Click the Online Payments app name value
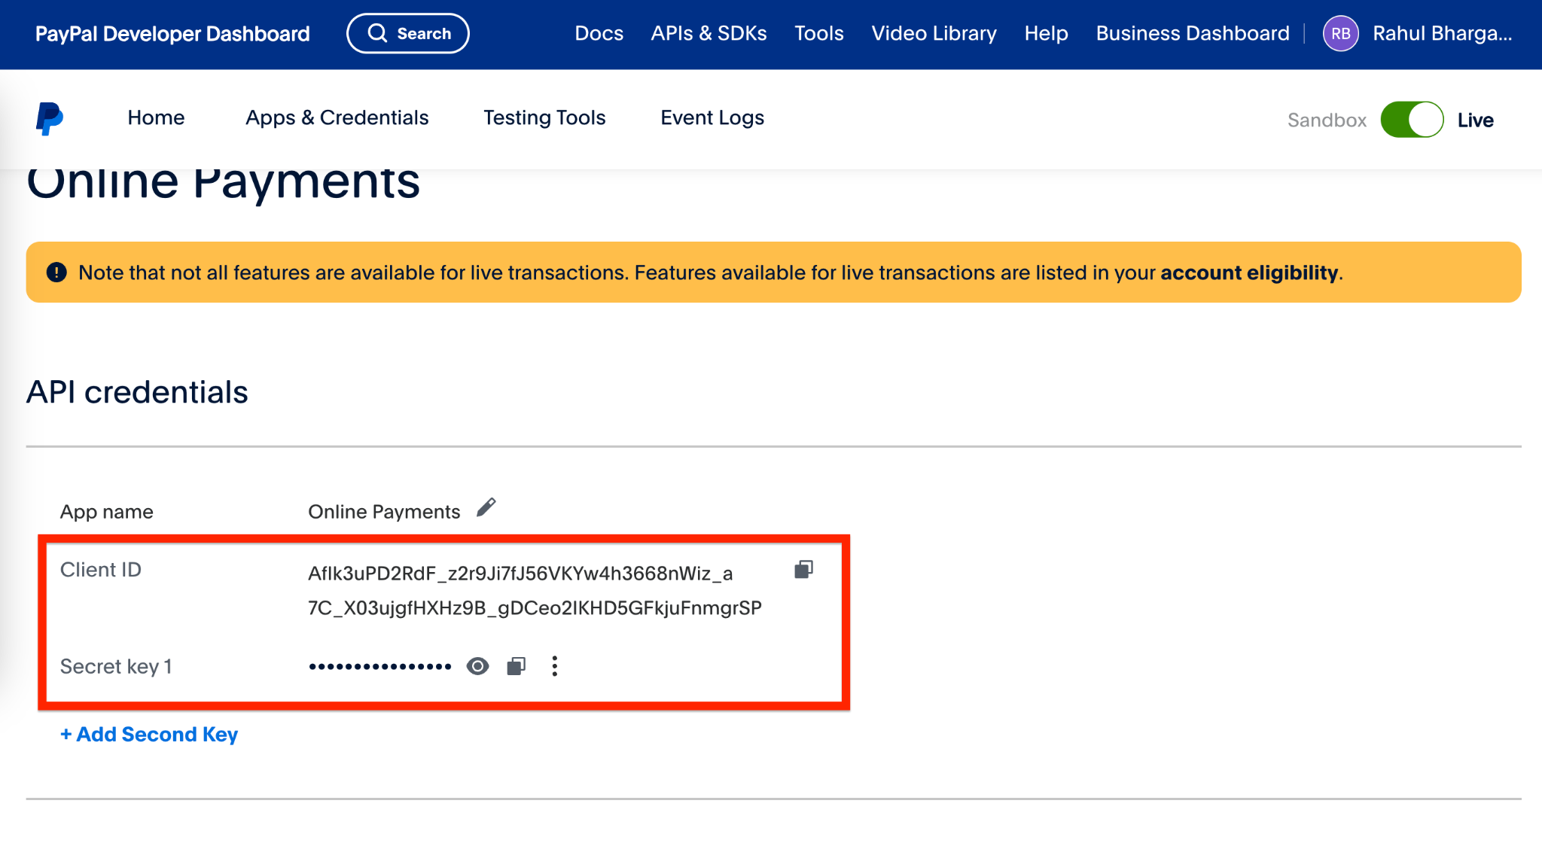The image size is (1542, 843). 384,512
